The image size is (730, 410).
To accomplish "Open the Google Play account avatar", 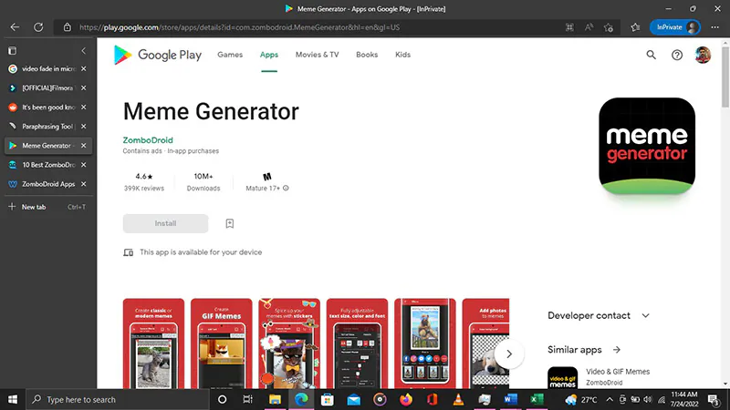I will pos(703,55).
